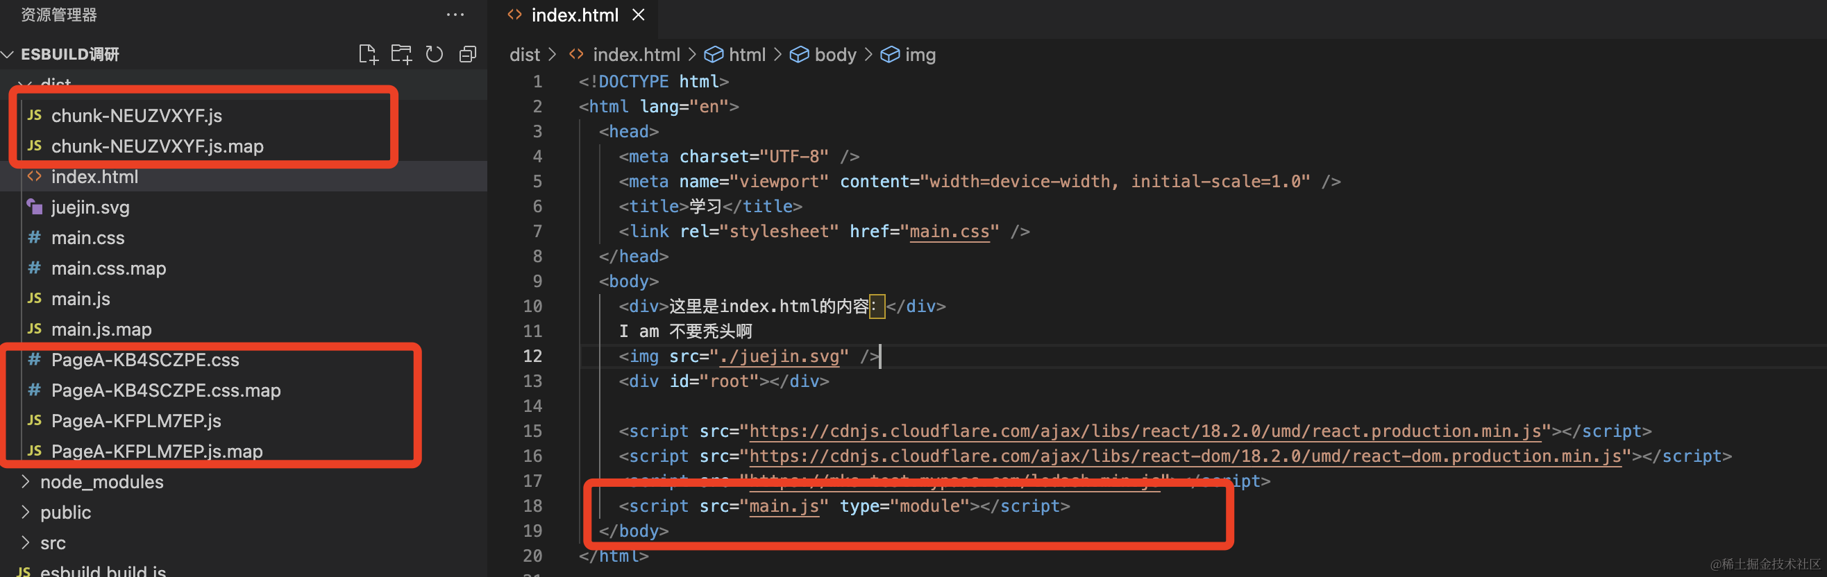The width and height of the screenshot is (1827, 577).
Task: Refresh the explorer file tree
Action: [x=434, y=55]
